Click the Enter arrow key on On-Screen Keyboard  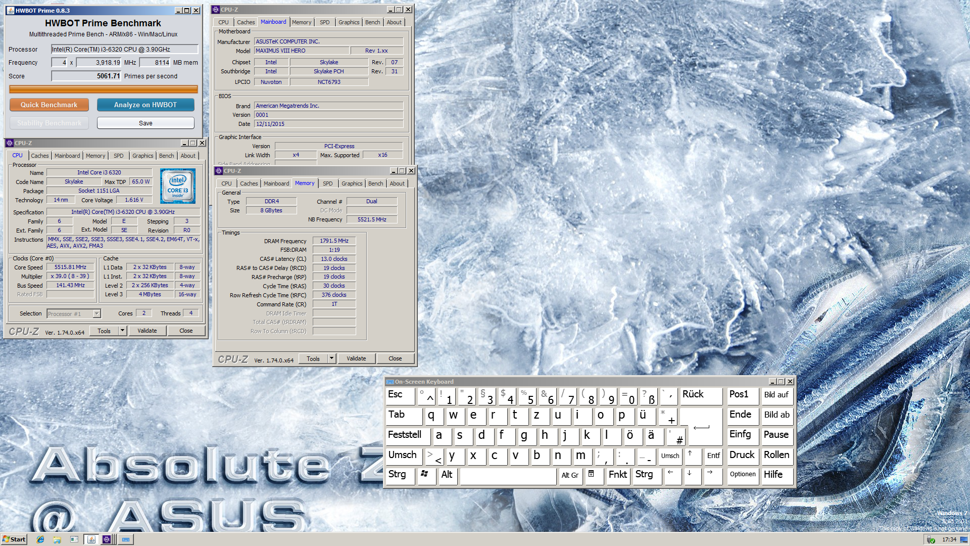click(702, 427)
